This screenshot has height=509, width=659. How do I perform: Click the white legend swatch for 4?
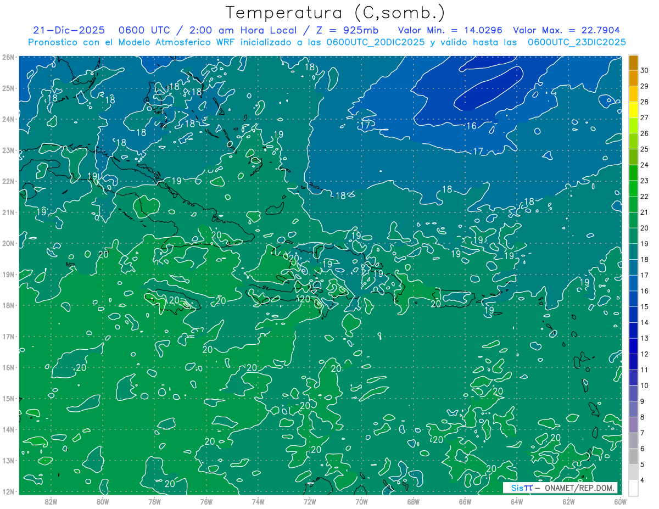tap(633, 488)
